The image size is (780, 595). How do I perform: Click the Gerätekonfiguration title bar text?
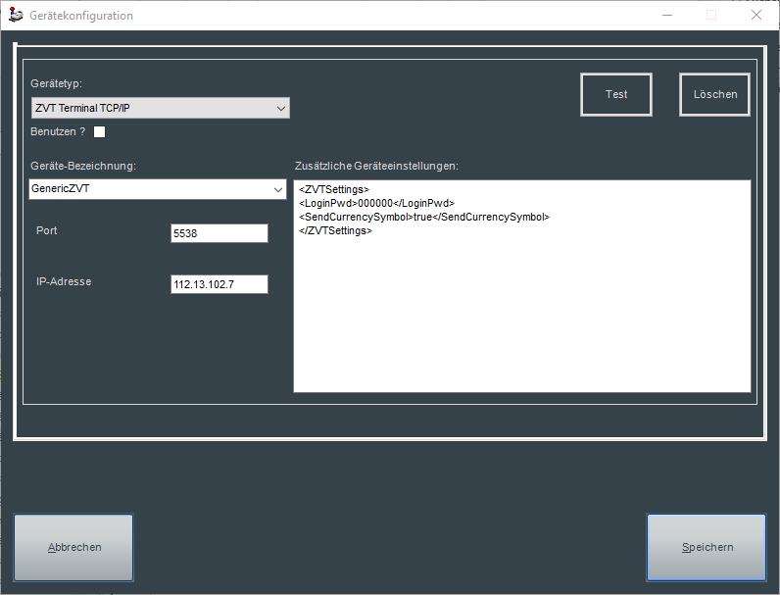[x=81, y=16]
